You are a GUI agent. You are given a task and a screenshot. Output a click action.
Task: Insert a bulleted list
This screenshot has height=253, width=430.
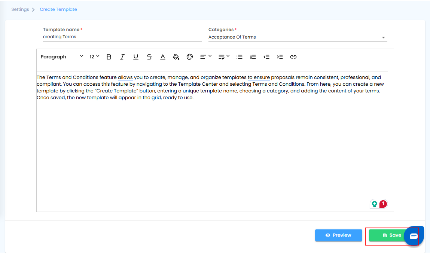pyautogui.click(x=240, y=57)
